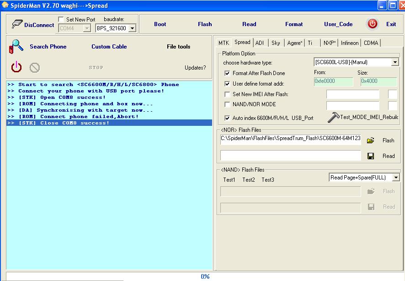Click the Exit text button
Image resolution: width=405 pixels, height=281 pixels.
pyautogui.click(x=391, y=24)
